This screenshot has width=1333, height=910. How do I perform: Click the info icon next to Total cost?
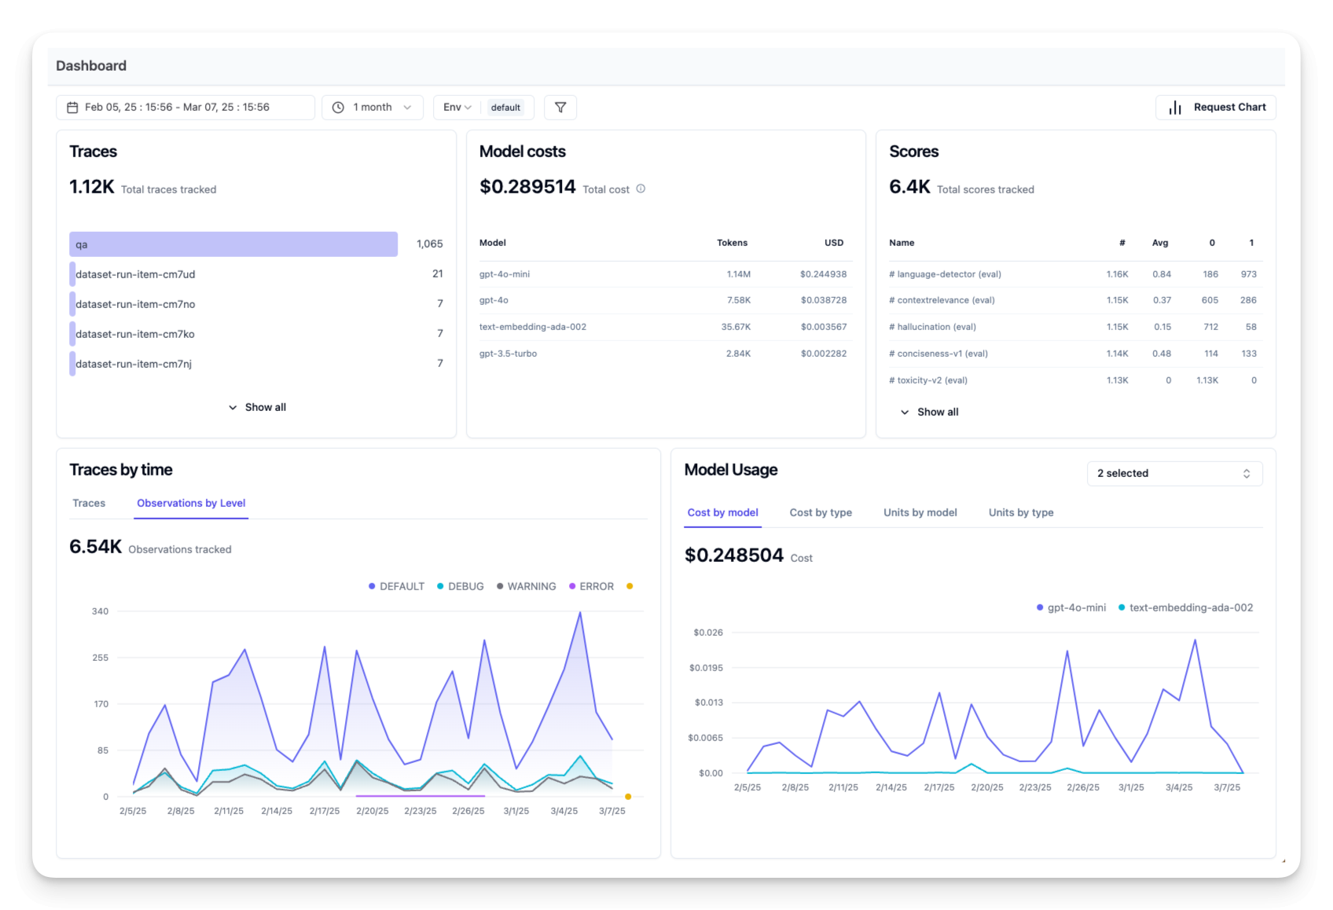(641, 189)
